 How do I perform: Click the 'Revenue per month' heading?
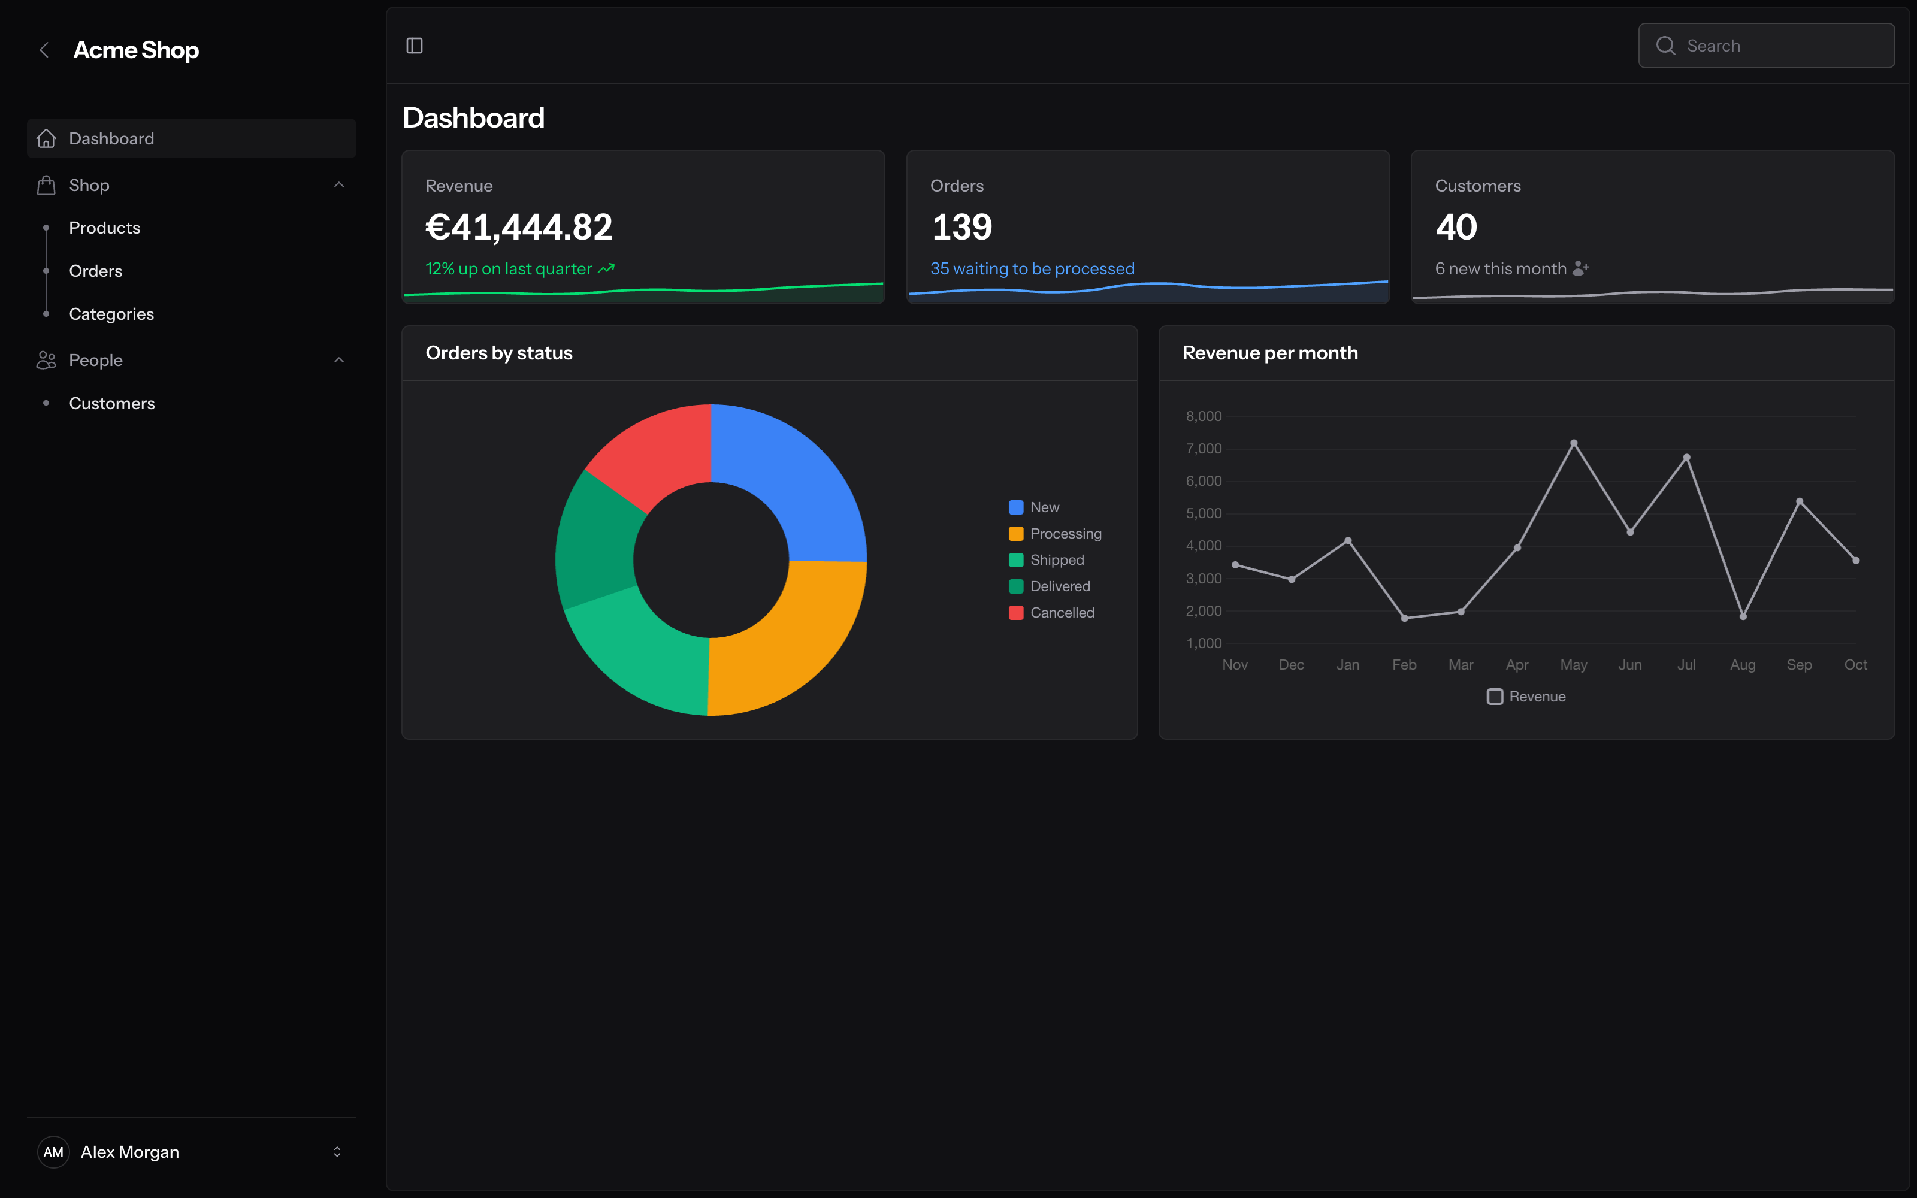[1270, 353]
